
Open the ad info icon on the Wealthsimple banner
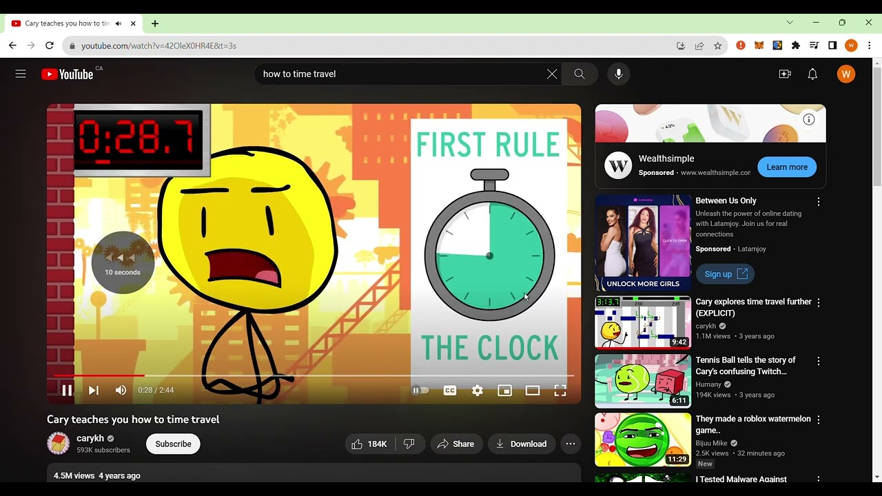809,120
